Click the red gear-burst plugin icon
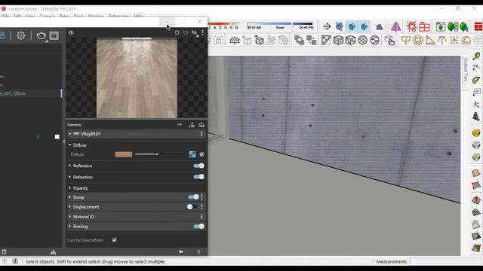The width and height of the screenshot is (483, 271). tap(411, 27)
